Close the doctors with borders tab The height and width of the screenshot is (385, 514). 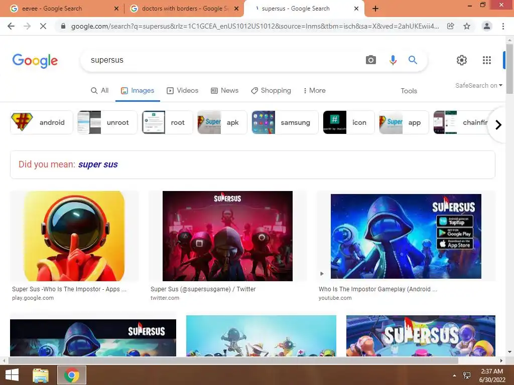coord(236,9)
